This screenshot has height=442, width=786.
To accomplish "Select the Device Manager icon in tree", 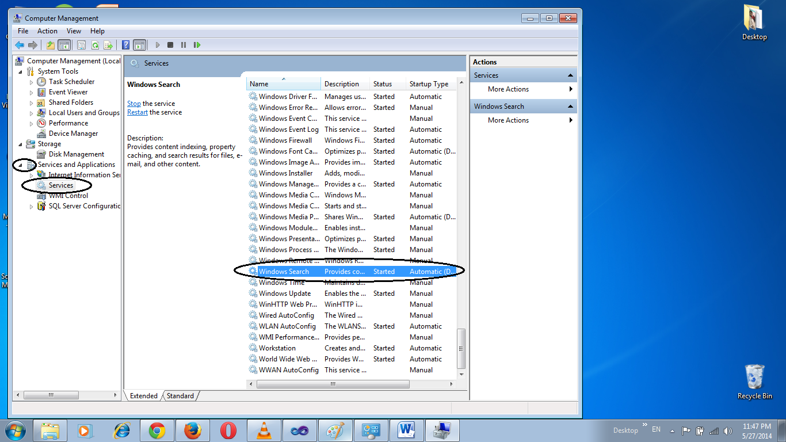I will click(x=41, y=134).
